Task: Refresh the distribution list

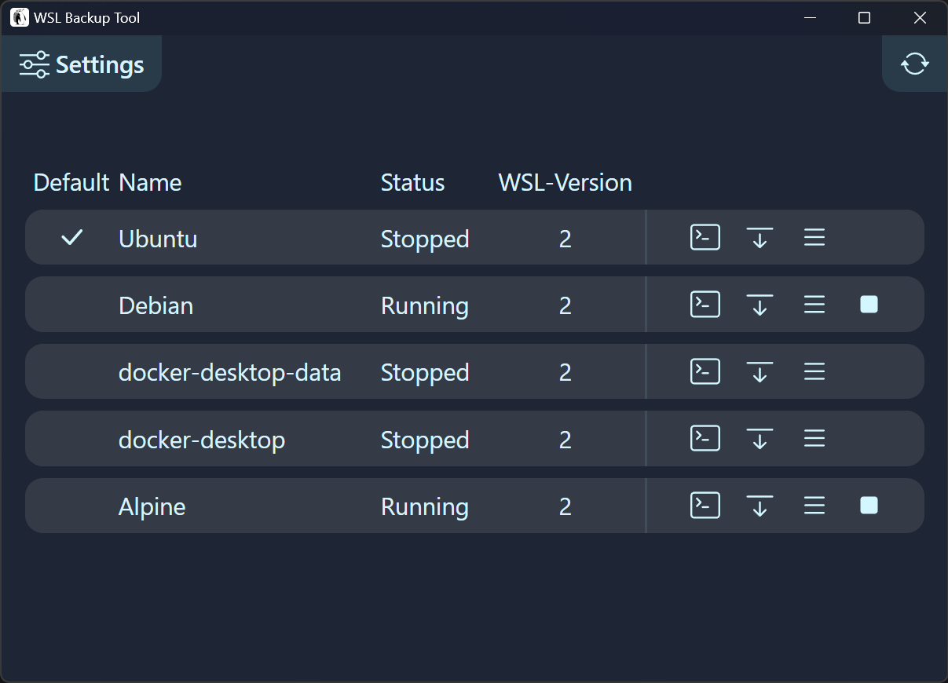Action: (x=915, y=64)
